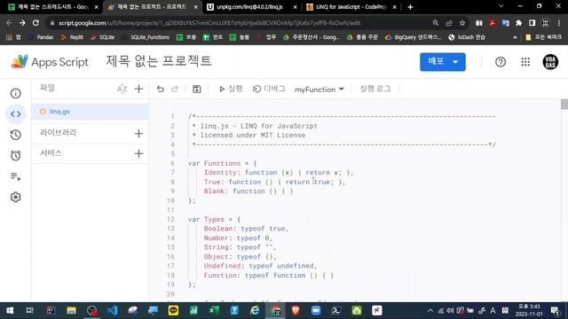Open the myFunction selector dropdown
Viewport: 568px width, 319px height.
(319, 89)
